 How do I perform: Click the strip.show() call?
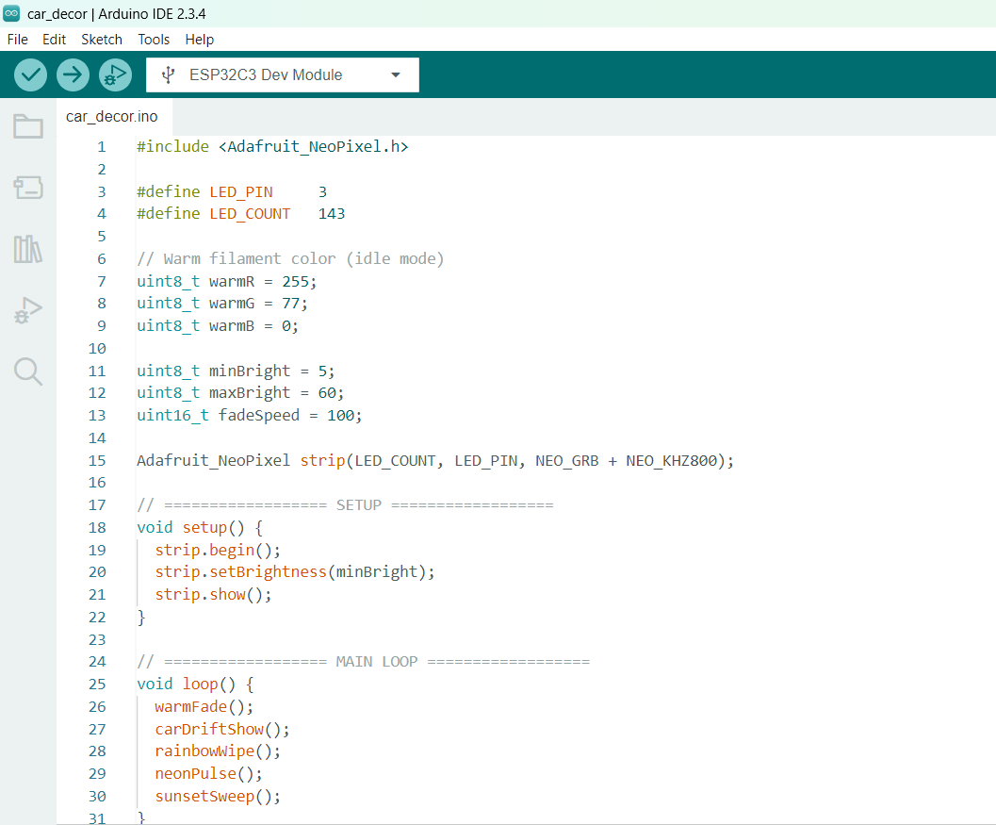[213, 595]
